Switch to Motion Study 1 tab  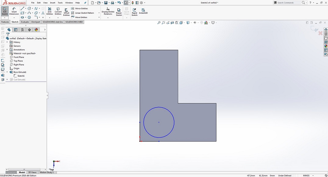tap(47, 172)
